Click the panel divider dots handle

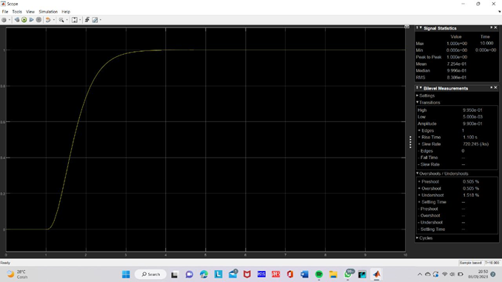pyautogui.click(x=410, y=142)
